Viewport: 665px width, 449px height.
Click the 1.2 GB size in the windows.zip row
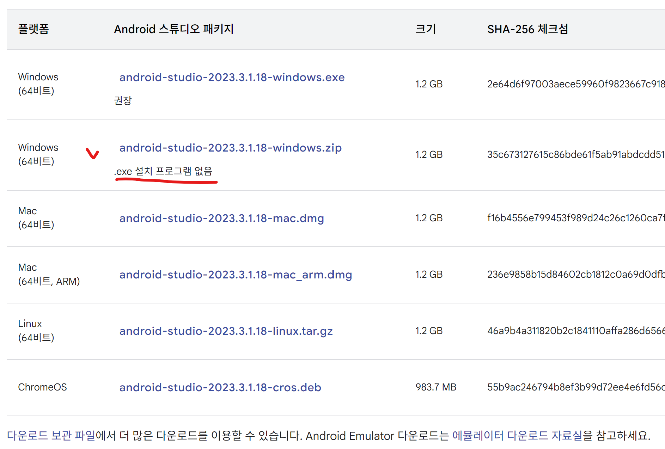pos(429,154)
